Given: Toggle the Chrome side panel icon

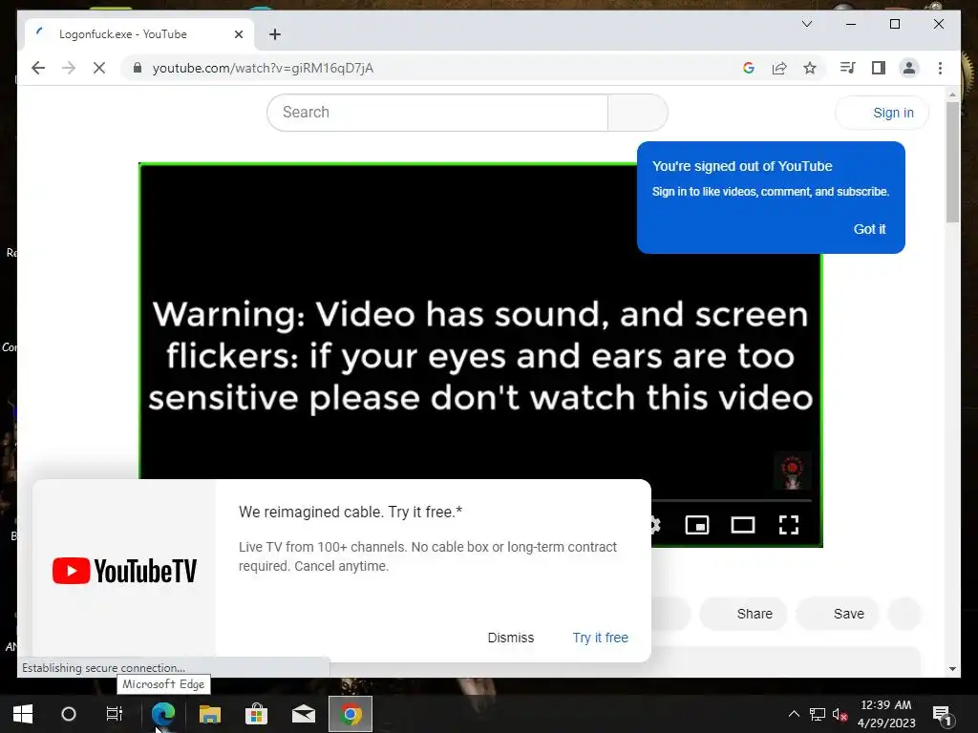Looking at the screenshot, I should point(879,68).
